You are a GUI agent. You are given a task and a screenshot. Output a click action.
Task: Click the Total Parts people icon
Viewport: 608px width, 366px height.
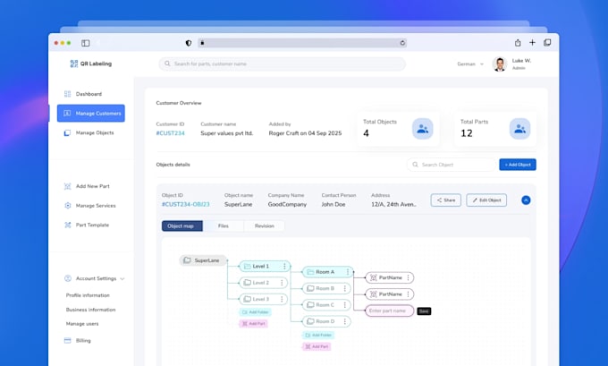(x=519, y=129)
